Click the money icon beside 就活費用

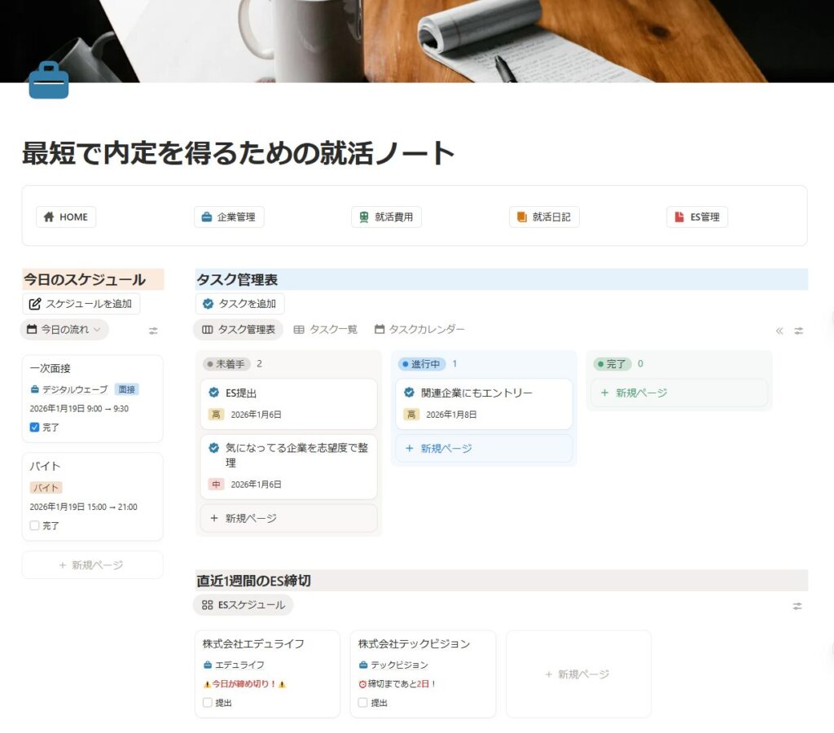tap(366, 217)
